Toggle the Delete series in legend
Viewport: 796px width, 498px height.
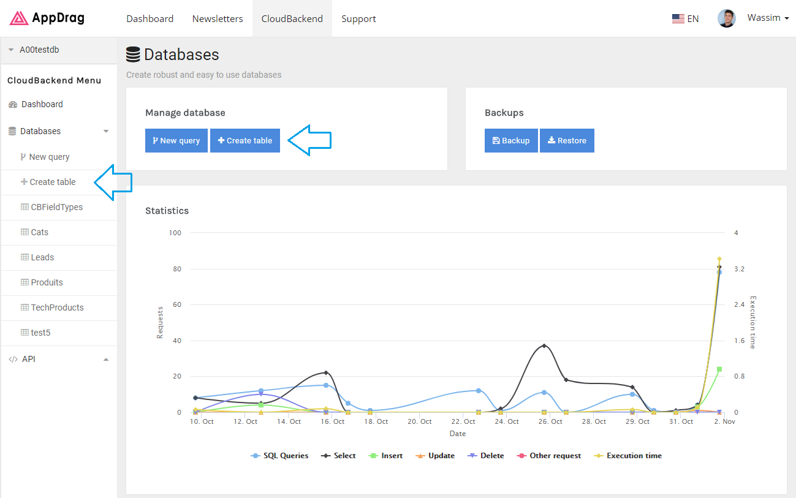[485, 456]
